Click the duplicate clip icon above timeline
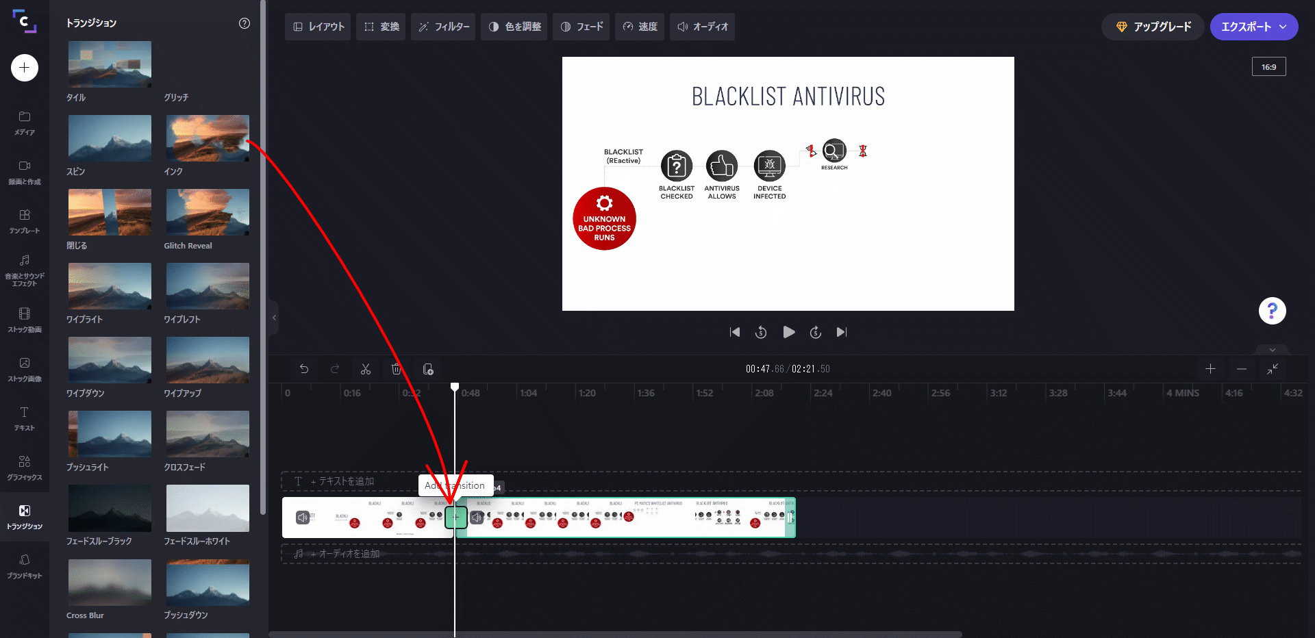Viewport: 1315px width, 638px height. click(428, 369)
